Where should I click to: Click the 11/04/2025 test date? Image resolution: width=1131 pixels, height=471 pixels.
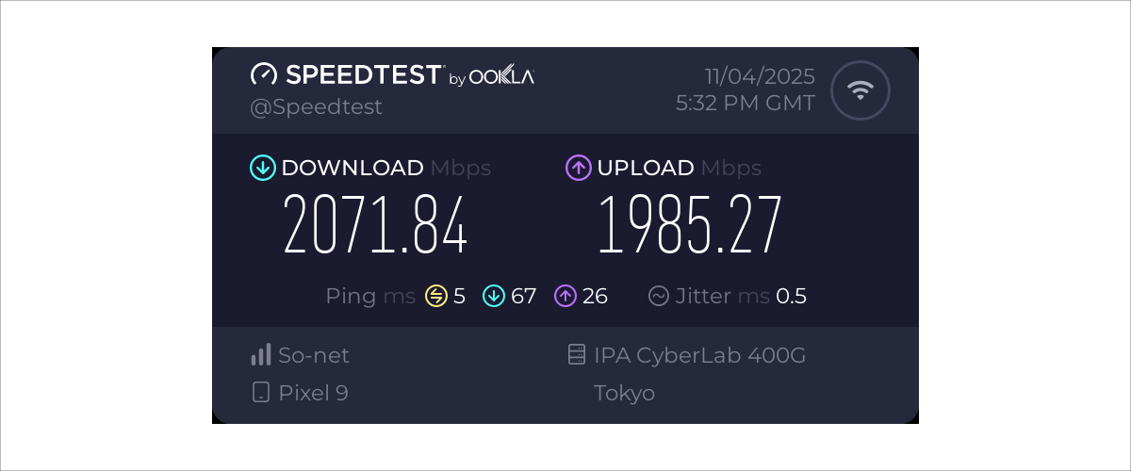pos(760,76)
